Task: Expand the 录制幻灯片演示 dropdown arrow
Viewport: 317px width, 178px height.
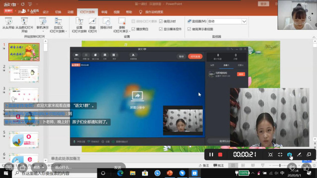Action: (129, 32)
